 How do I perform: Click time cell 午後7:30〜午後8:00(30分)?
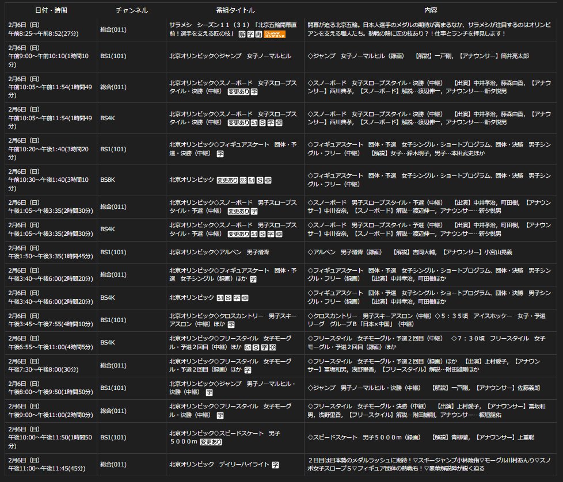pyautogui.click(x=43, y=370)
